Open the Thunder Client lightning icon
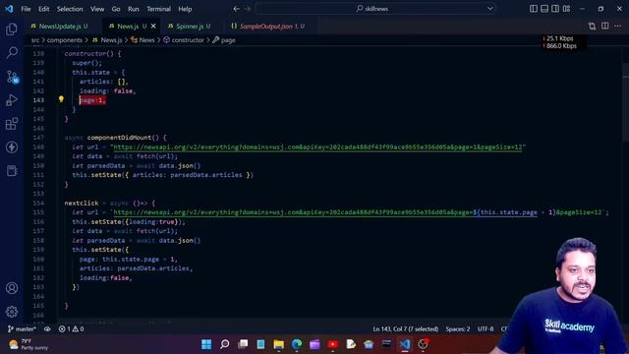 point(12,147)
